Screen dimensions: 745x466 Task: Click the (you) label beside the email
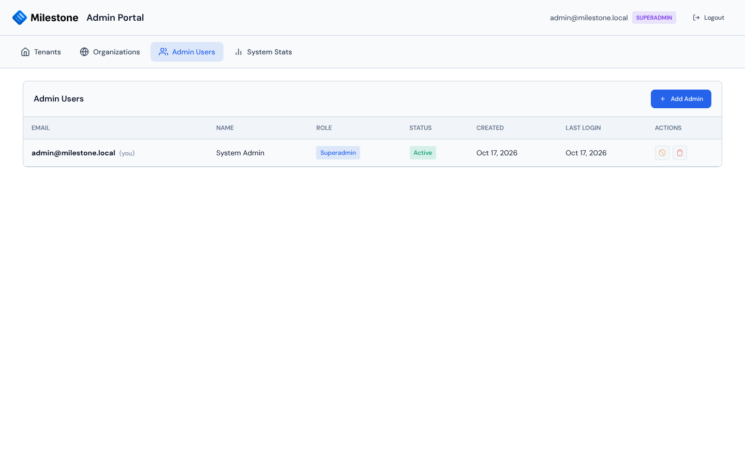[127, 153]
